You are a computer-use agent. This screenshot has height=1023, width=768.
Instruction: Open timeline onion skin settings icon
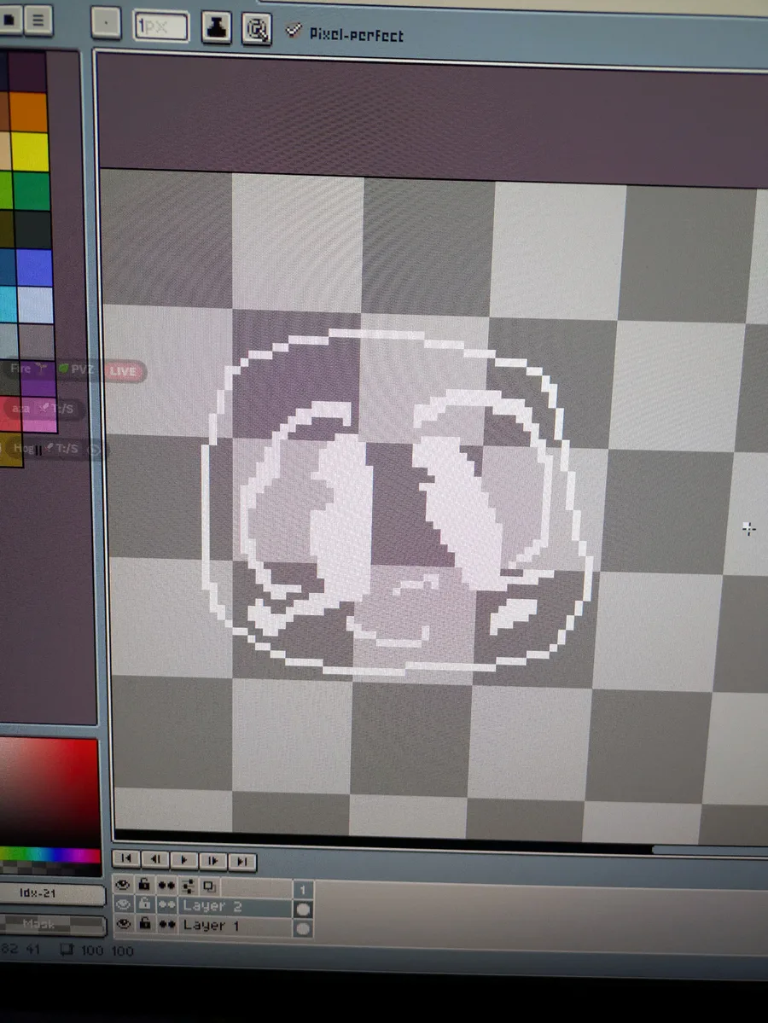[x=189, y=886]
